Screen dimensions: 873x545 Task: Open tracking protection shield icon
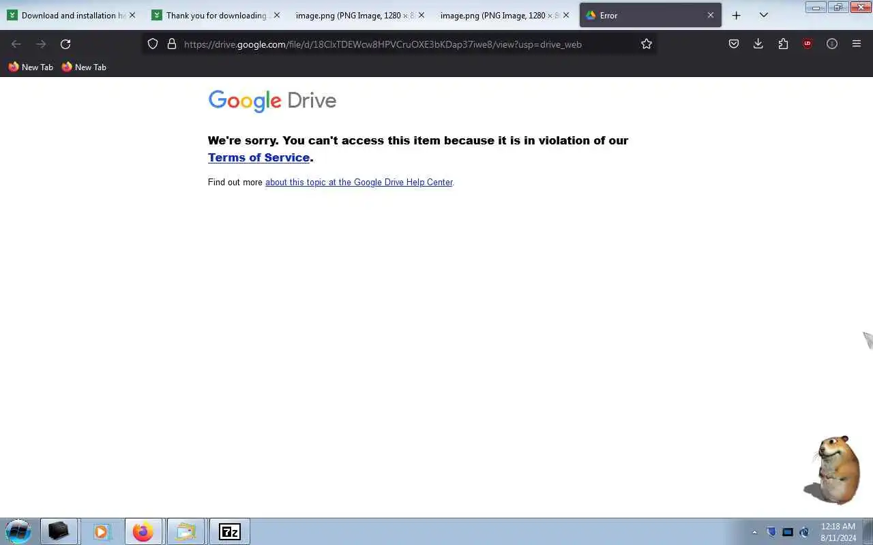[153, 44]
